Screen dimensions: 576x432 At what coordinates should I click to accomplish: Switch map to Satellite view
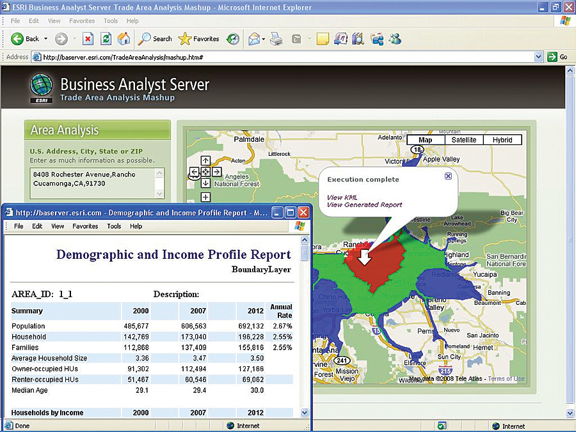click(x=463, y=140)
